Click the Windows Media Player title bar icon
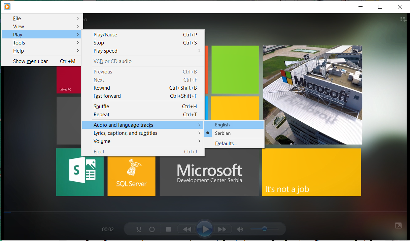The height and width of the screenshot is (241, 410). (x=7, y=6)
